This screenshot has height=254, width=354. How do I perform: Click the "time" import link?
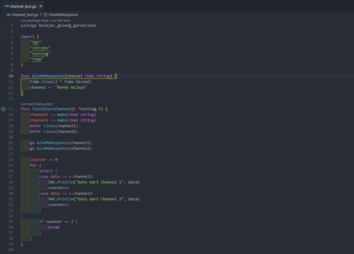click(x=37, y=59)
